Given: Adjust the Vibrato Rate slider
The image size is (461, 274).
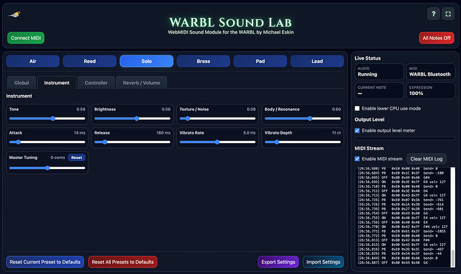Looking at the screenshot, I should coord(218,142).
